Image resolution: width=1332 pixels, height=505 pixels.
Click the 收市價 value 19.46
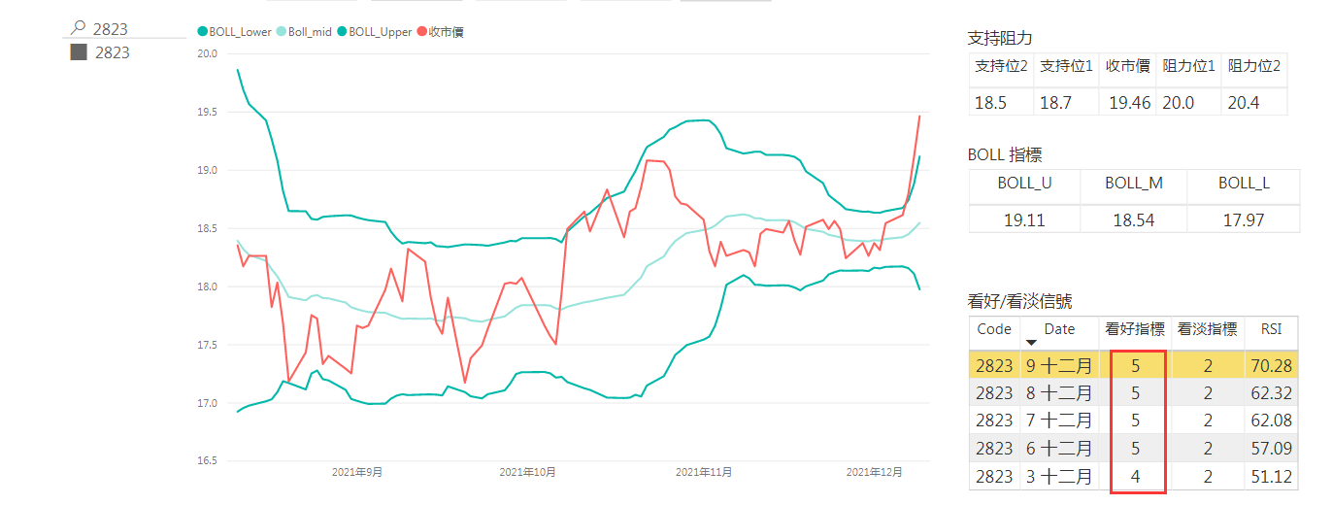pyautogui.click(x=1129, y=102)
